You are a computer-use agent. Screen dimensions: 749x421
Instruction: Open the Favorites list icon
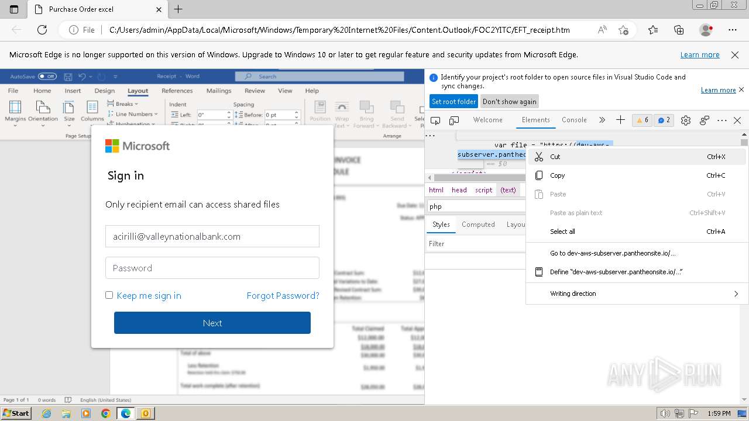tap(653, 30)
